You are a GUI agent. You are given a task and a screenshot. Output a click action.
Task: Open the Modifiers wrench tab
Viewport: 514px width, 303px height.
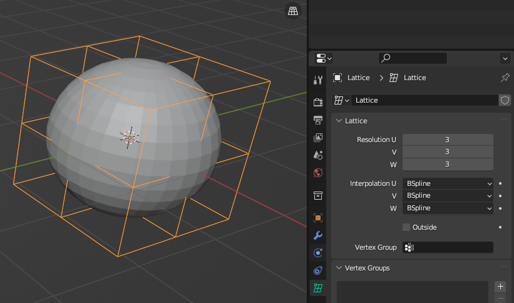317,235
